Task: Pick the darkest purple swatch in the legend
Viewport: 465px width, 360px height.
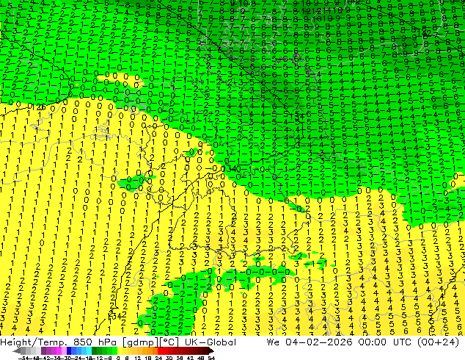Action: point(43,351)
